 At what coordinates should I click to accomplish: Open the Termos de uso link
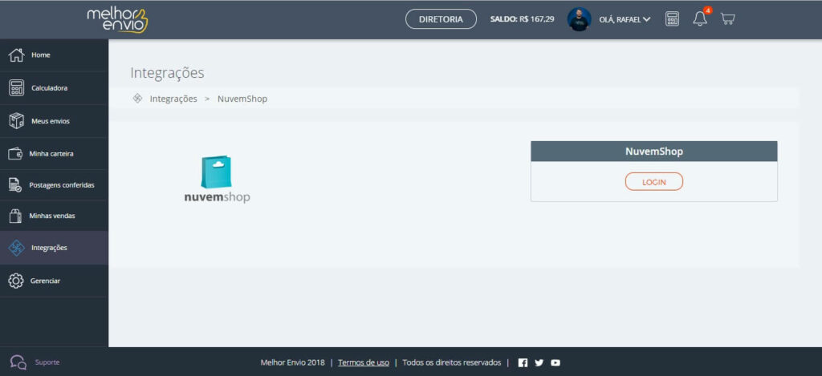[x=364, y=362]
